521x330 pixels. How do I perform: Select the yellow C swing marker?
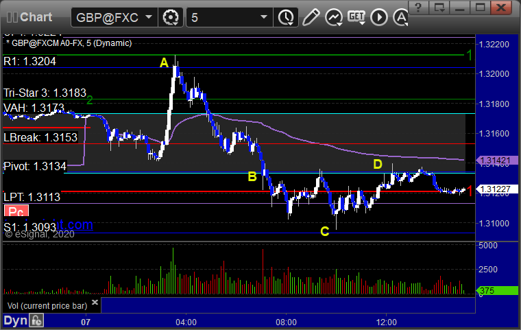(x=325, y=231)
